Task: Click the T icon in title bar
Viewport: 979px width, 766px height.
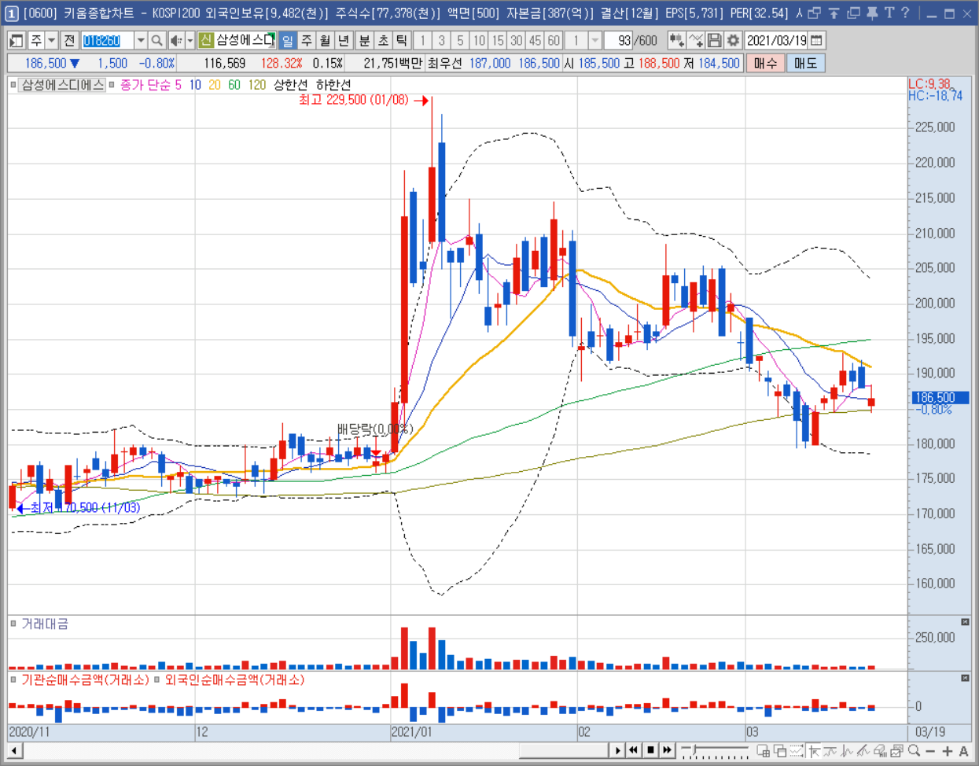Action: pyautogui.click(x=889, y=13)
